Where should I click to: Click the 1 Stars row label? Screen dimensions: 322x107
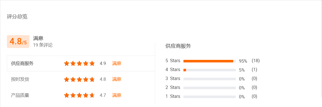pos(173,96)
